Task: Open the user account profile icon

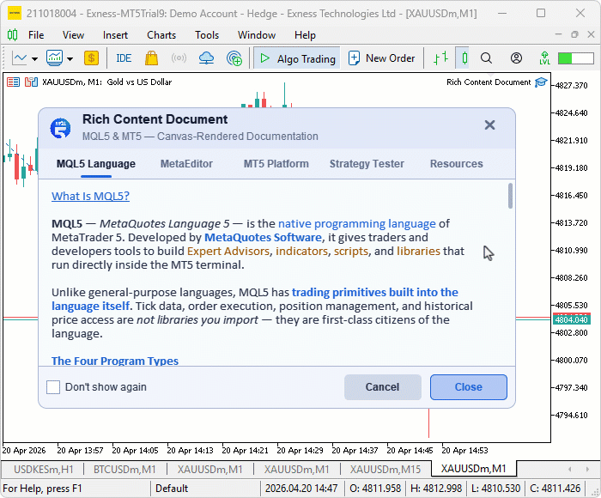Action: tap(516, 58)
